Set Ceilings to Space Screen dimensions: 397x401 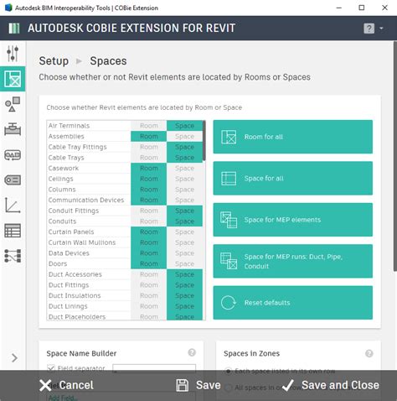(184, 179)
